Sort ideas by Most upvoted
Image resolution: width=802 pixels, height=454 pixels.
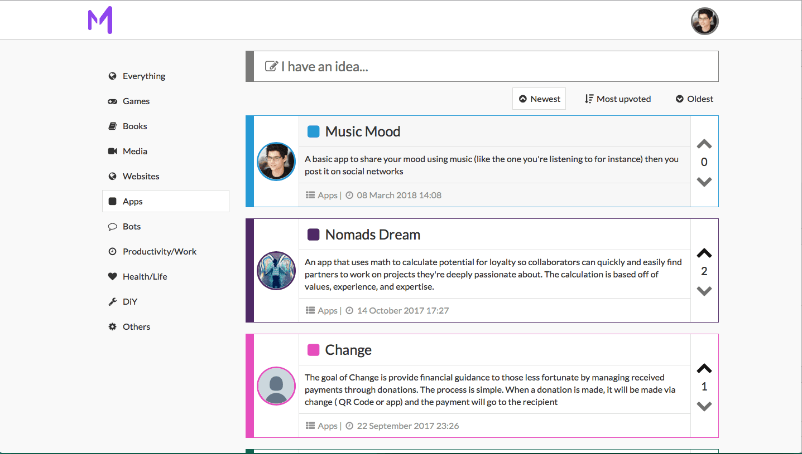tap(618, 99)
